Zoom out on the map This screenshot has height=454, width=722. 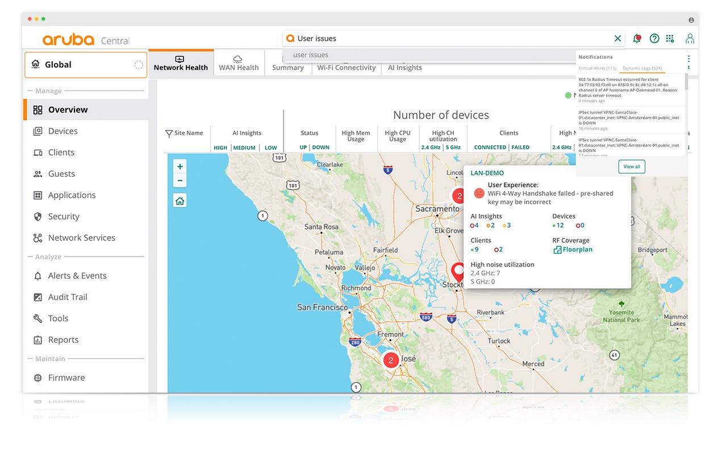[x=180, y=180]
